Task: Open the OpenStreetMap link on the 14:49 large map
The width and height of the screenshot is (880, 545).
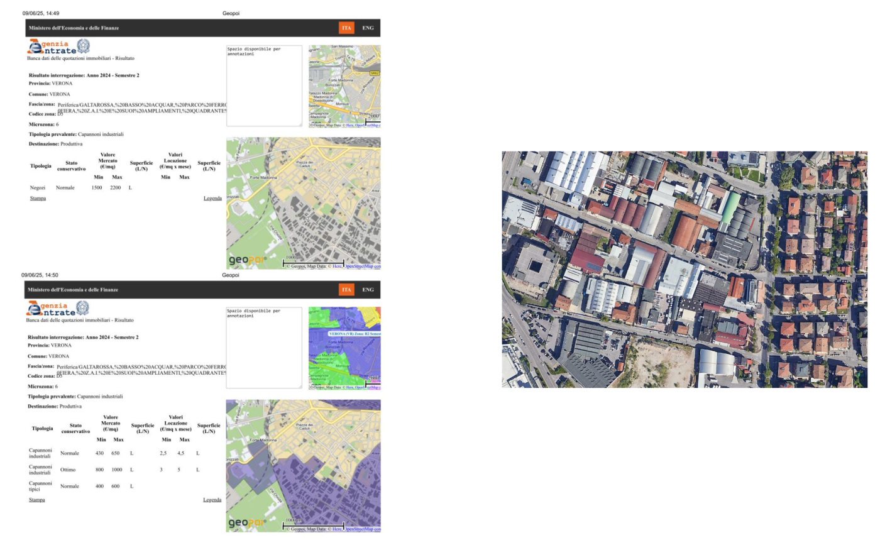Action: [362, 267]
